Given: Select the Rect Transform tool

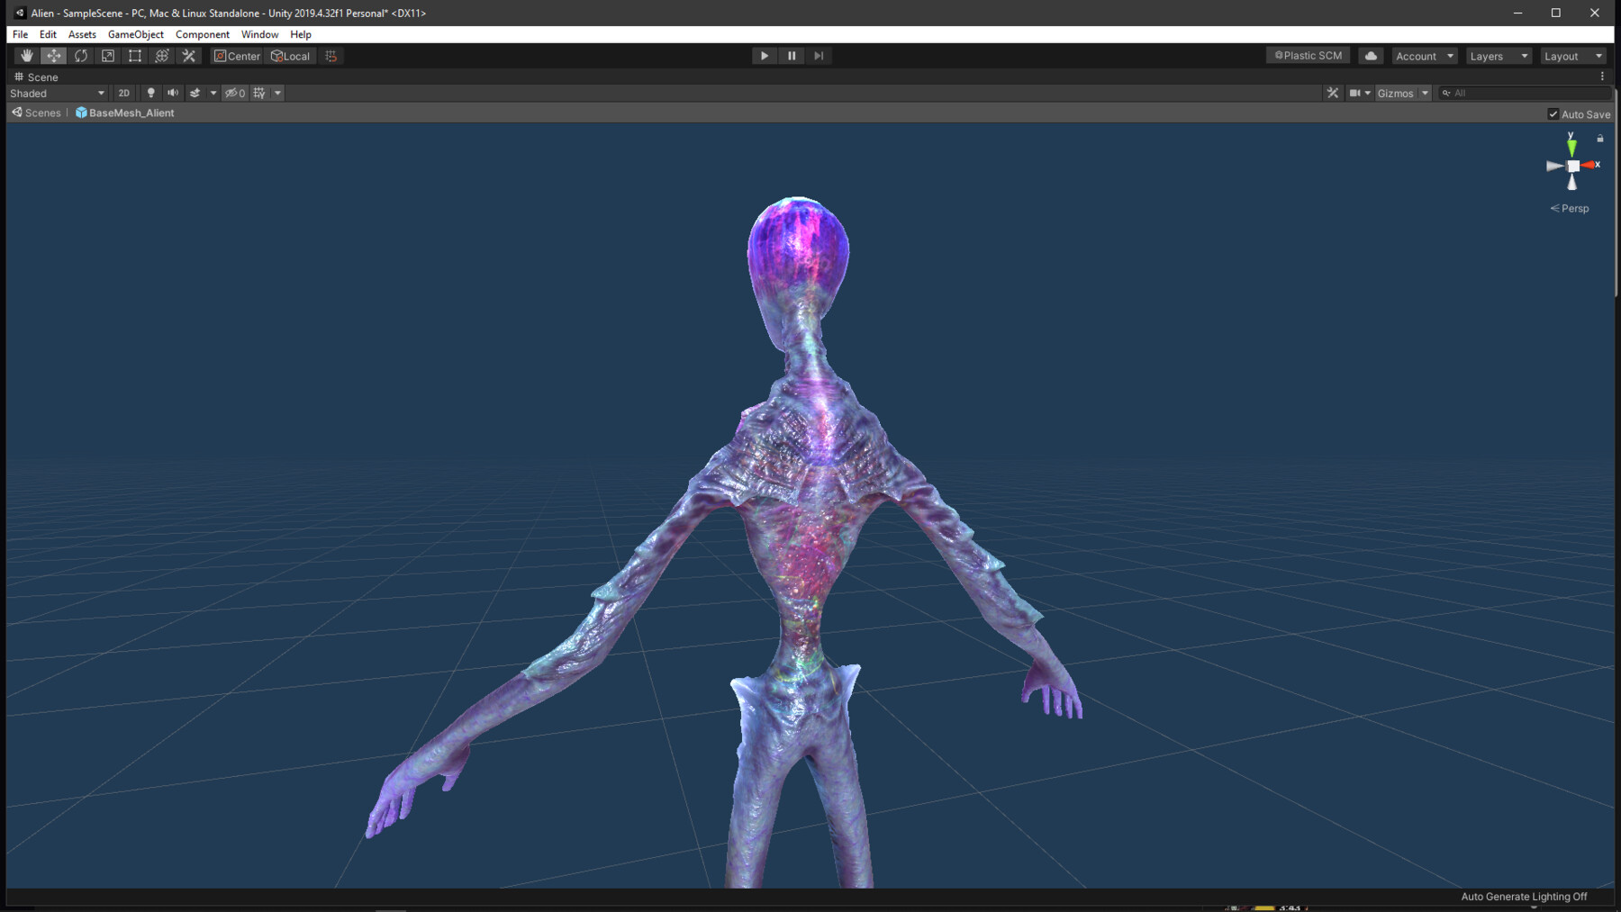Looking at the screenshot, I should 134,55.
